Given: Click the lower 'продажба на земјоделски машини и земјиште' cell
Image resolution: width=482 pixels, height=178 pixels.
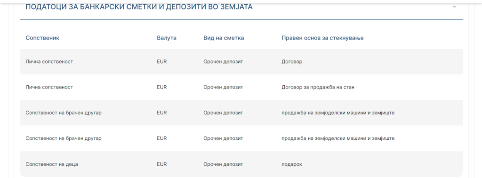Looking at the screenshot, I should [338, 138].
